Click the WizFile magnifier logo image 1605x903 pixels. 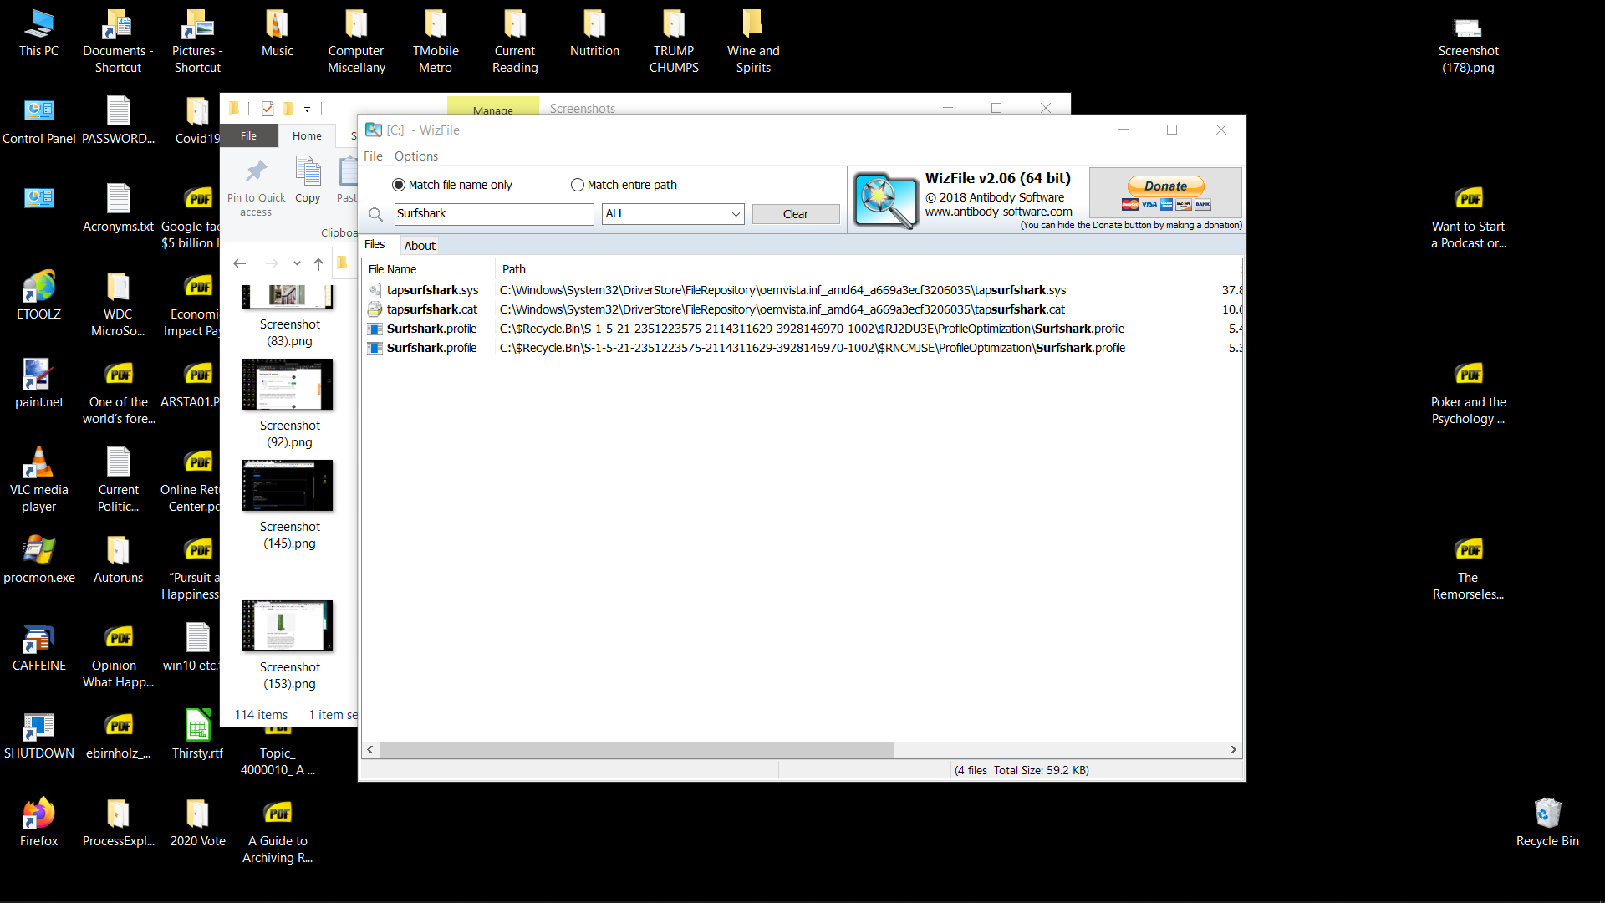coord(885,200)
